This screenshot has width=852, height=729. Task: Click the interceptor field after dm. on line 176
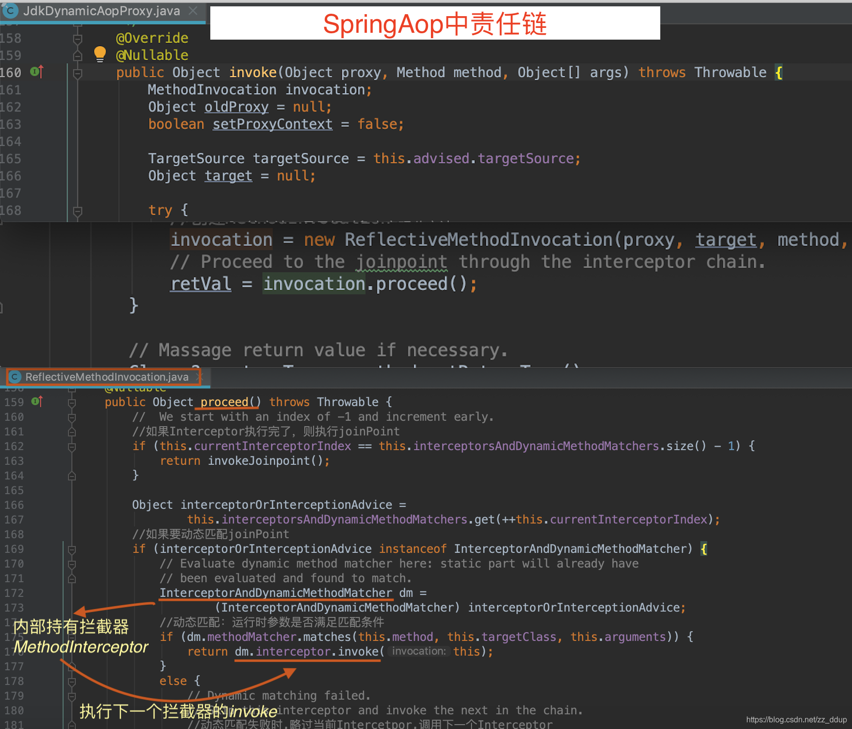pos(293,651)
